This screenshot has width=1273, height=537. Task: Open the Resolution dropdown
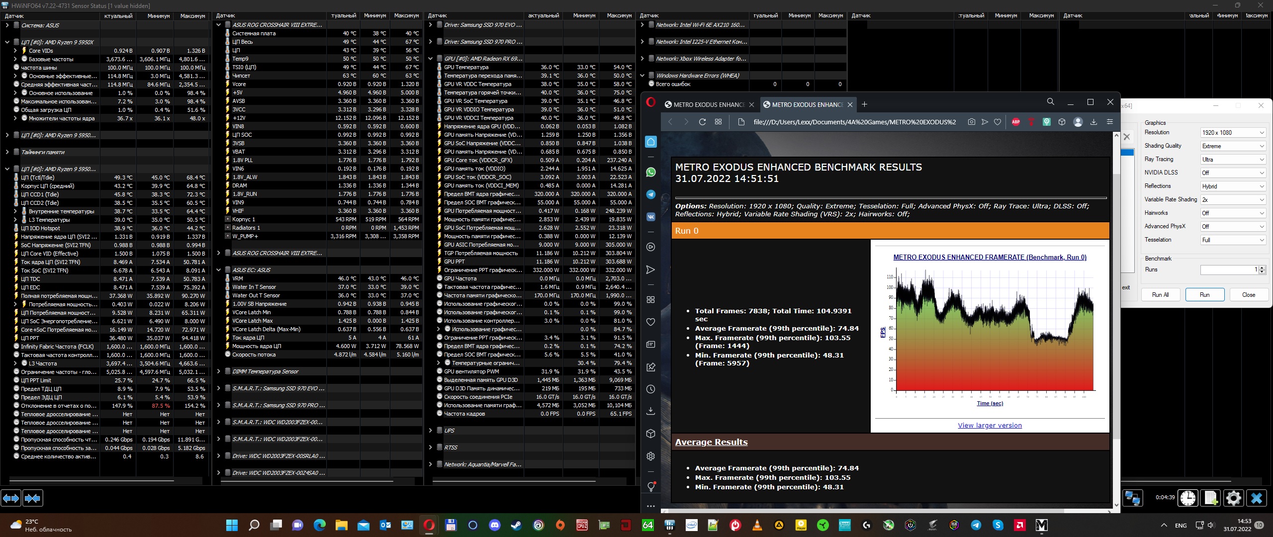(1233, 133)
